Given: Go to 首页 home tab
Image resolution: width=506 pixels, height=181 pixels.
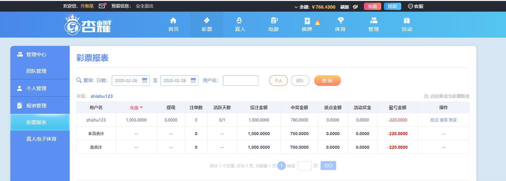Looking at the screenshot, I should click(173, 25).
